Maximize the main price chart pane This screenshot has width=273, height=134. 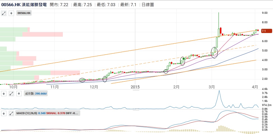pyautogui.click(x=4, y=13)
